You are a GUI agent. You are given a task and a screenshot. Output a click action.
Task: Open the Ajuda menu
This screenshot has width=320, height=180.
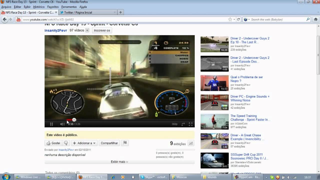(x=83, y=7)
